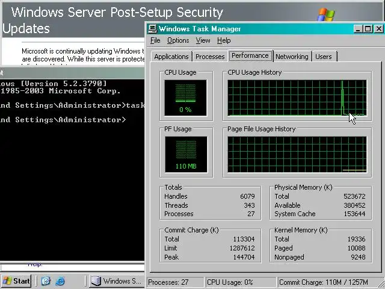Click the Processes value 27 under Totals
Viewport: 385px width, 289px height.
point(251,214)
